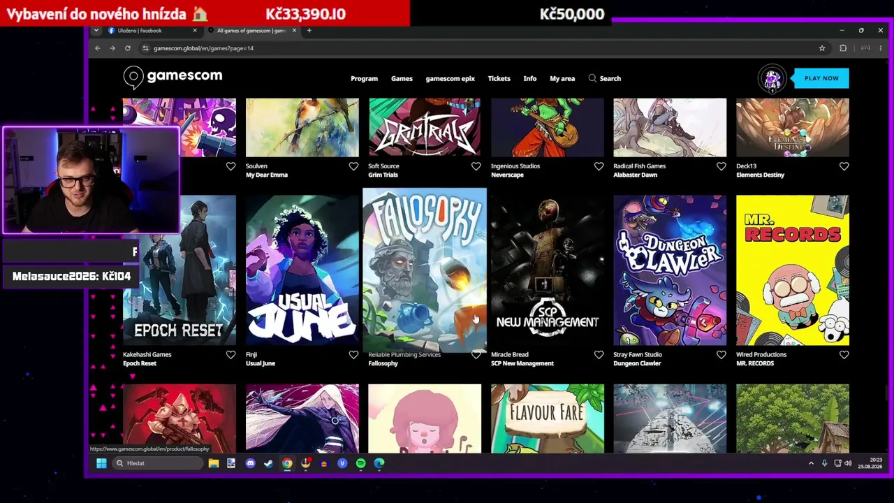Close the gamescom games tab
The image size is (894, 503).
[x=294, y=30]
